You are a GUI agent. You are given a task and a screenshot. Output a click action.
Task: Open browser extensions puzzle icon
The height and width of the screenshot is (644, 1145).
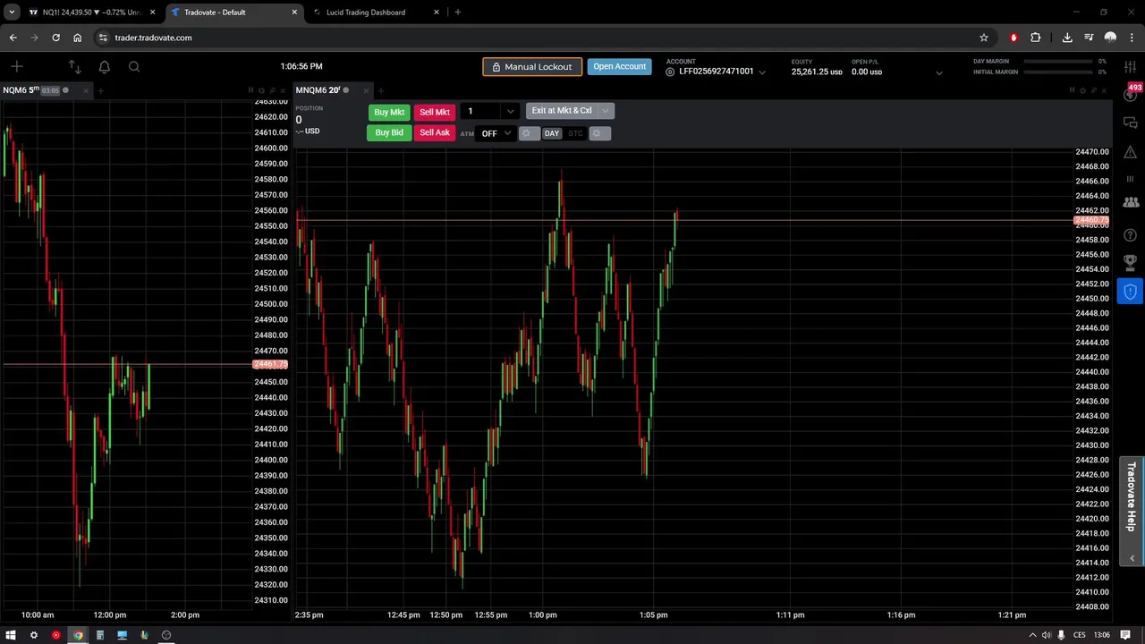coord(1035,38)
